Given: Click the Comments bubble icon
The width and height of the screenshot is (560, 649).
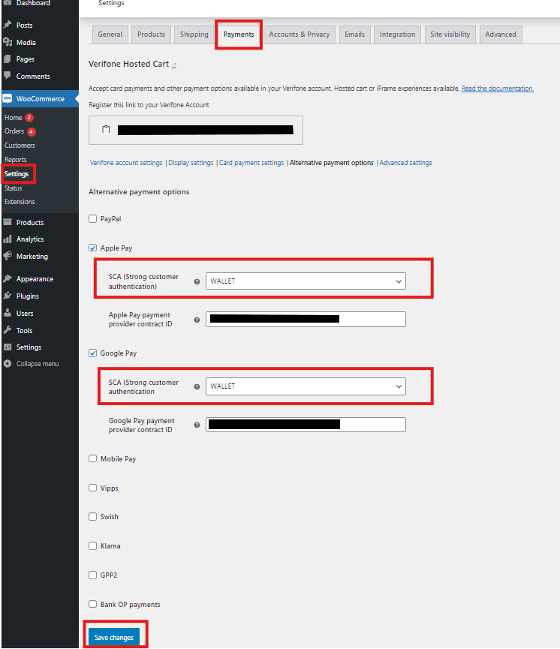Looking at the screenshot, I should click(x=8, y=76).
